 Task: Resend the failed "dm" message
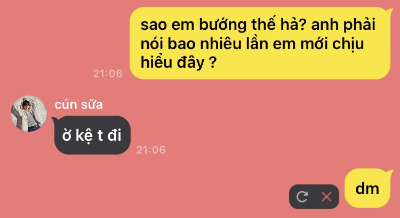[302, 197]
